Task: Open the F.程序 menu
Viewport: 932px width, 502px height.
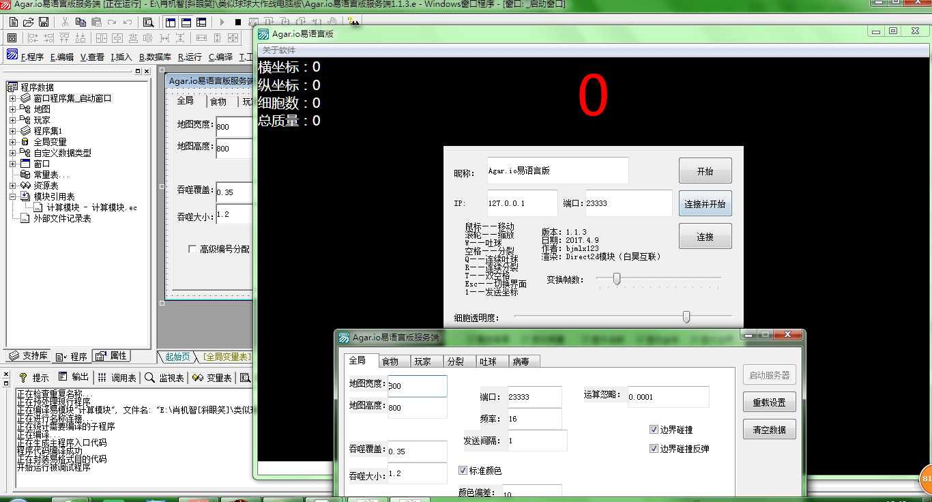Action: [x=32, y=57]
